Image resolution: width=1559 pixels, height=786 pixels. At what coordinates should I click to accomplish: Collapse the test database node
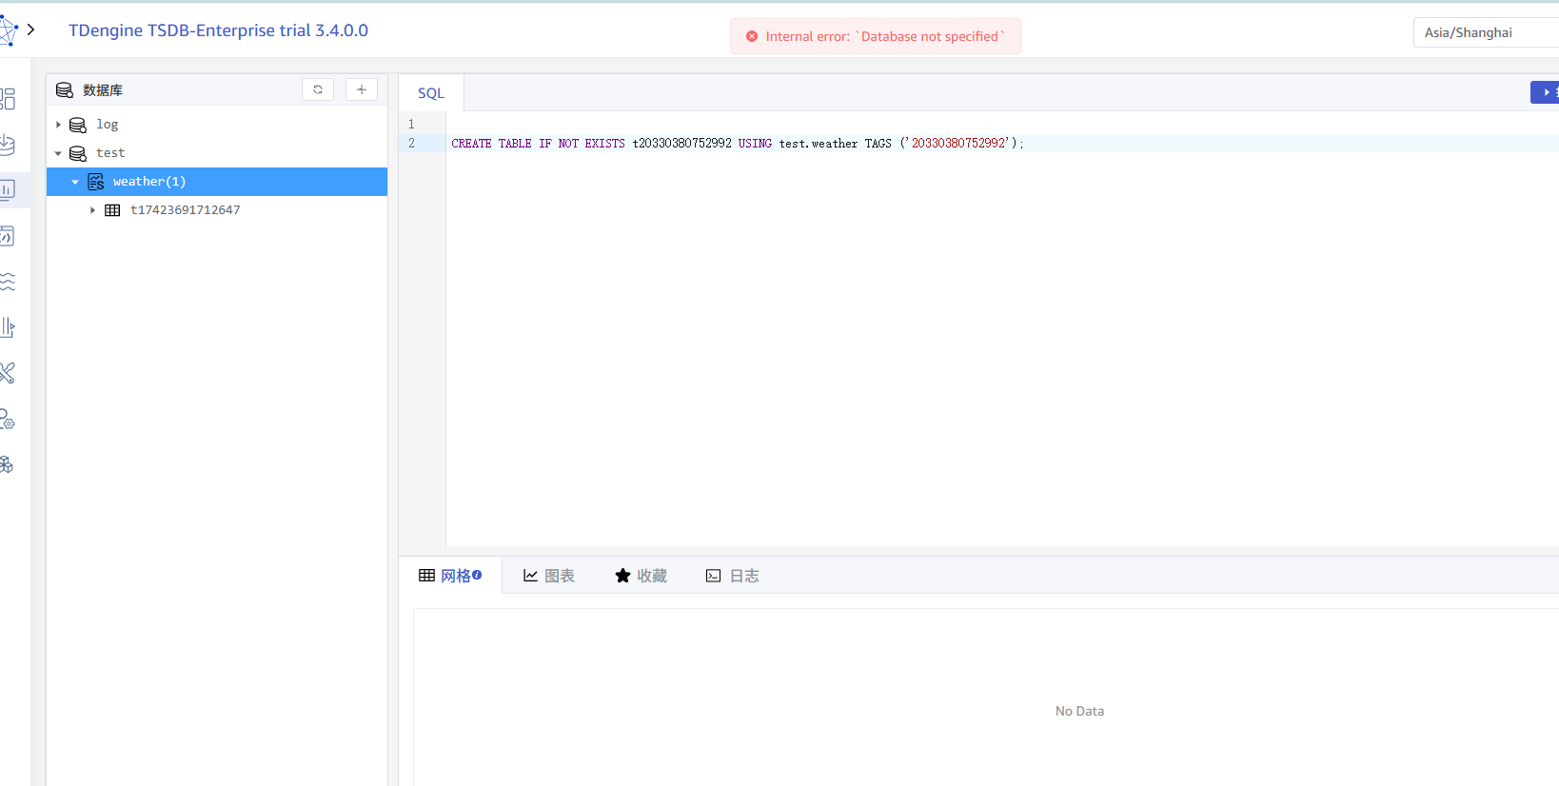[58, 153]
